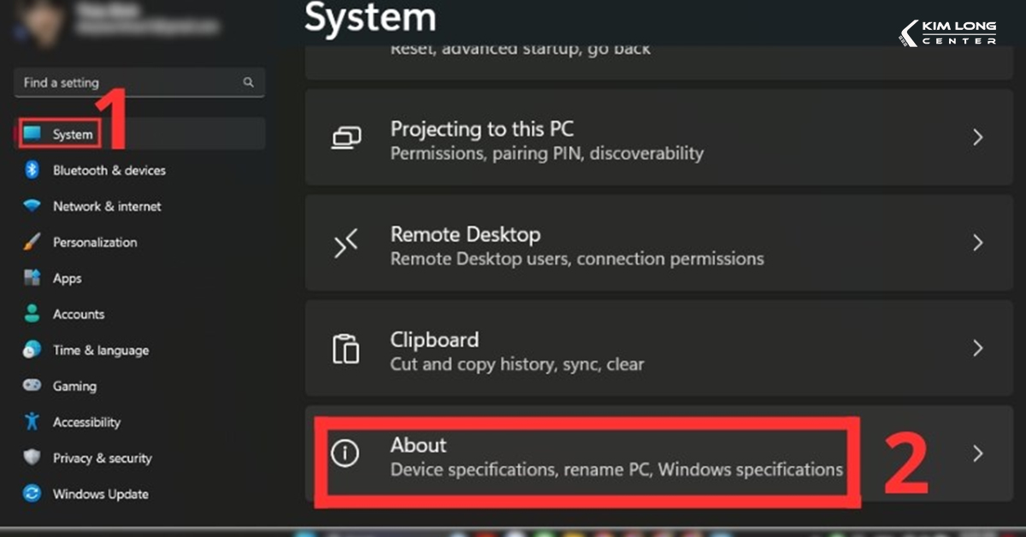Click the About entry highlighted in red

tap(590, 456)
